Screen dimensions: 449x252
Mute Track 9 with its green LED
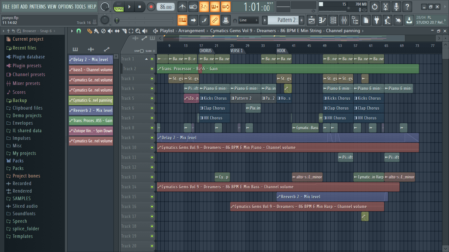(152, 138)
